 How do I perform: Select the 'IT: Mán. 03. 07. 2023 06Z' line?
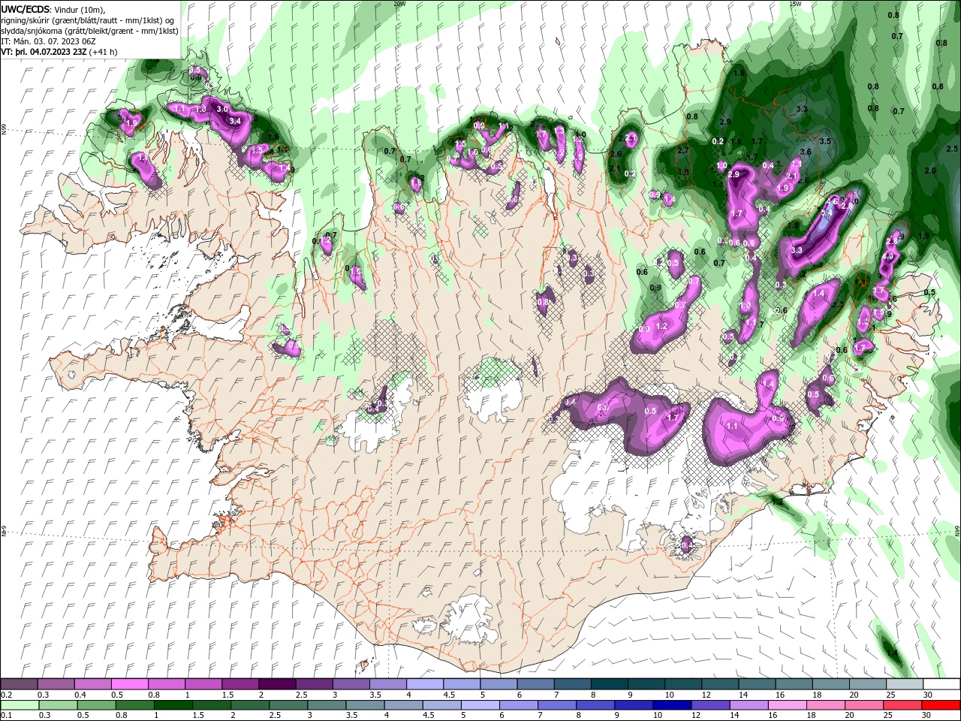tap(48, 41)
